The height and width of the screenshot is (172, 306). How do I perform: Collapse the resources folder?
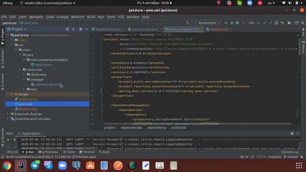pyautogui.click(x=20, y=69)
